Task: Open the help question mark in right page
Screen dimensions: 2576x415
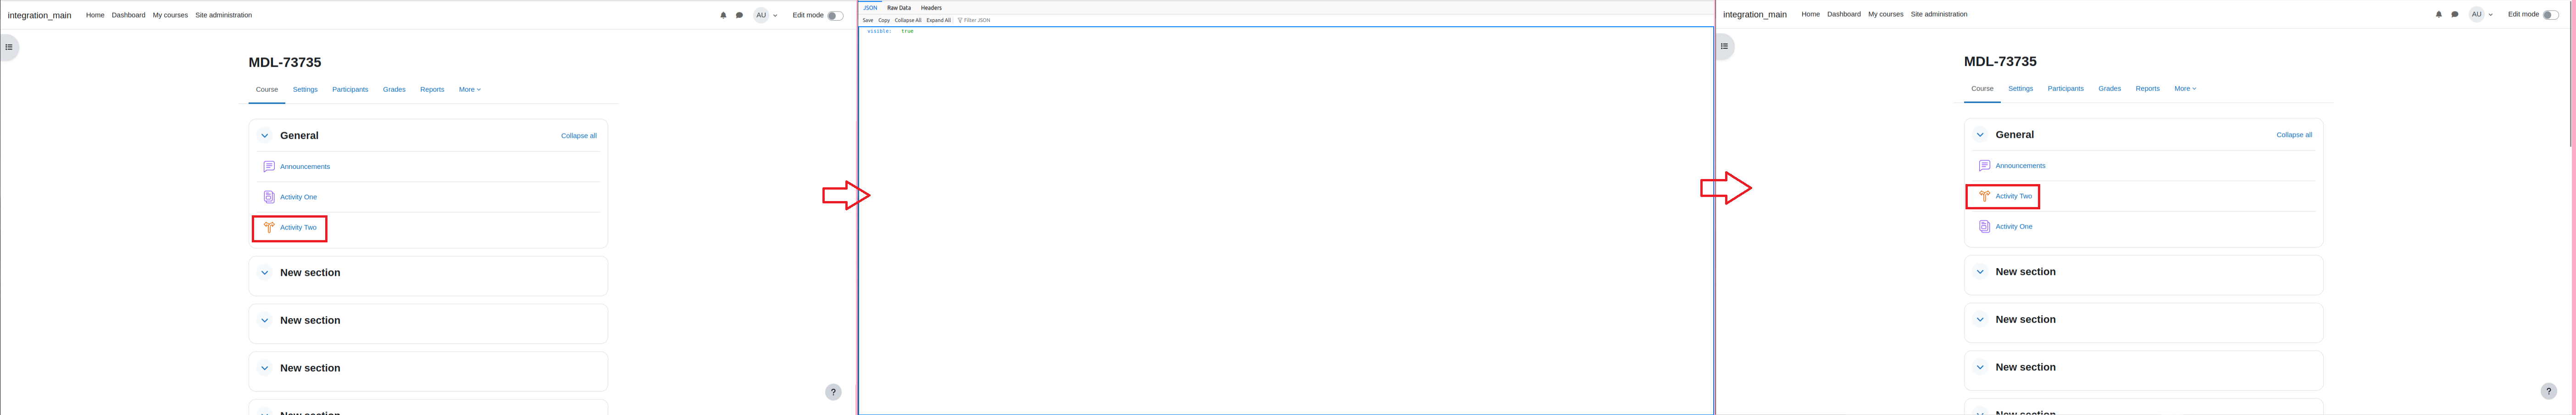Action: [2548, 391]
